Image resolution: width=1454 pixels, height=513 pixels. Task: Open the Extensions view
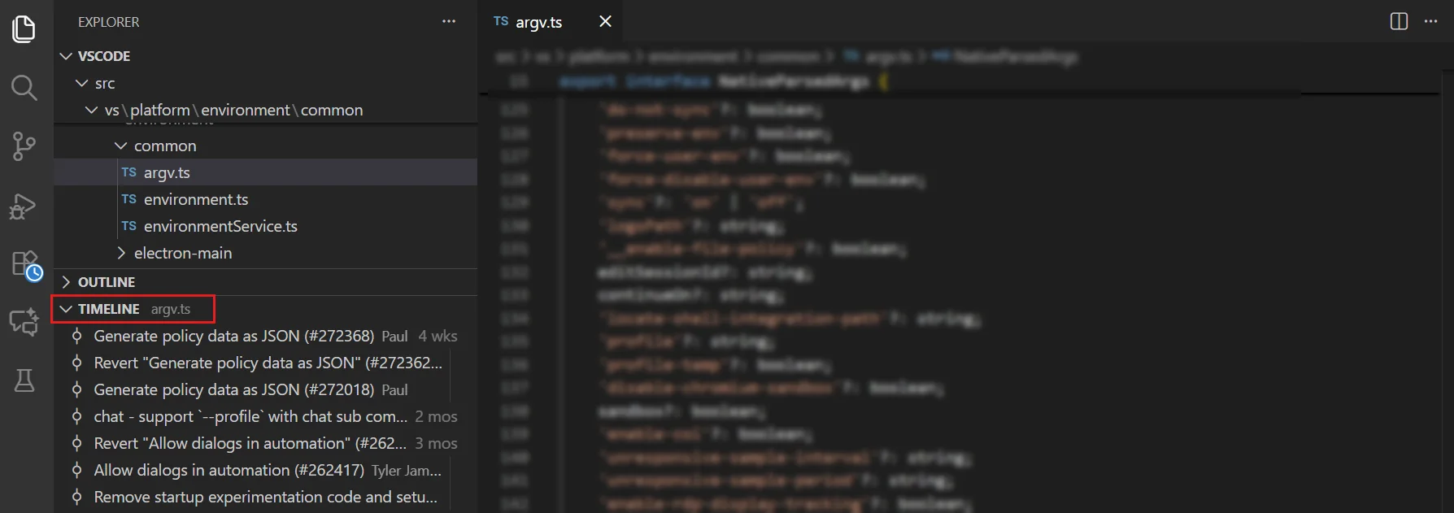point(26,265)
